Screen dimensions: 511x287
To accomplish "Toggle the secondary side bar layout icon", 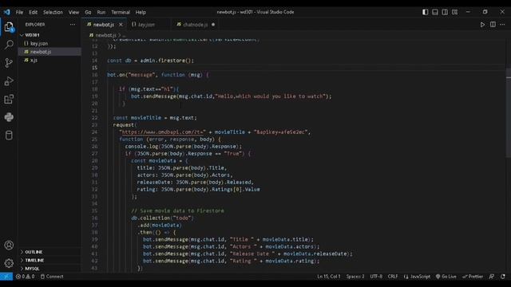I will (445, 12).
